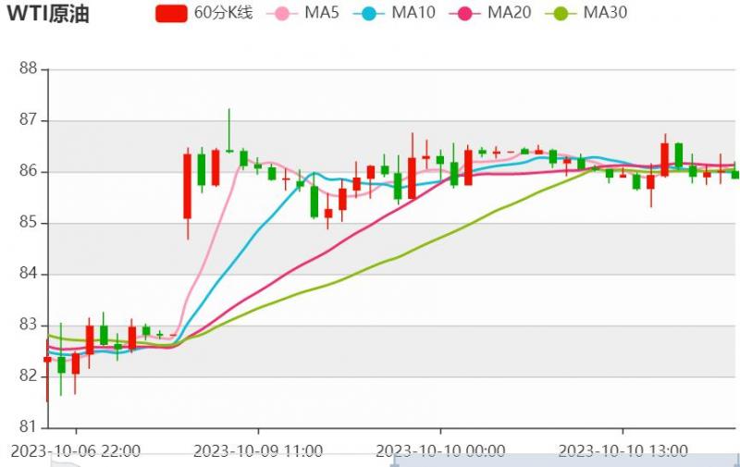This screenshot has height=467, width=740.
Task: Toggle the MA30 line legend
Action: 586,13
